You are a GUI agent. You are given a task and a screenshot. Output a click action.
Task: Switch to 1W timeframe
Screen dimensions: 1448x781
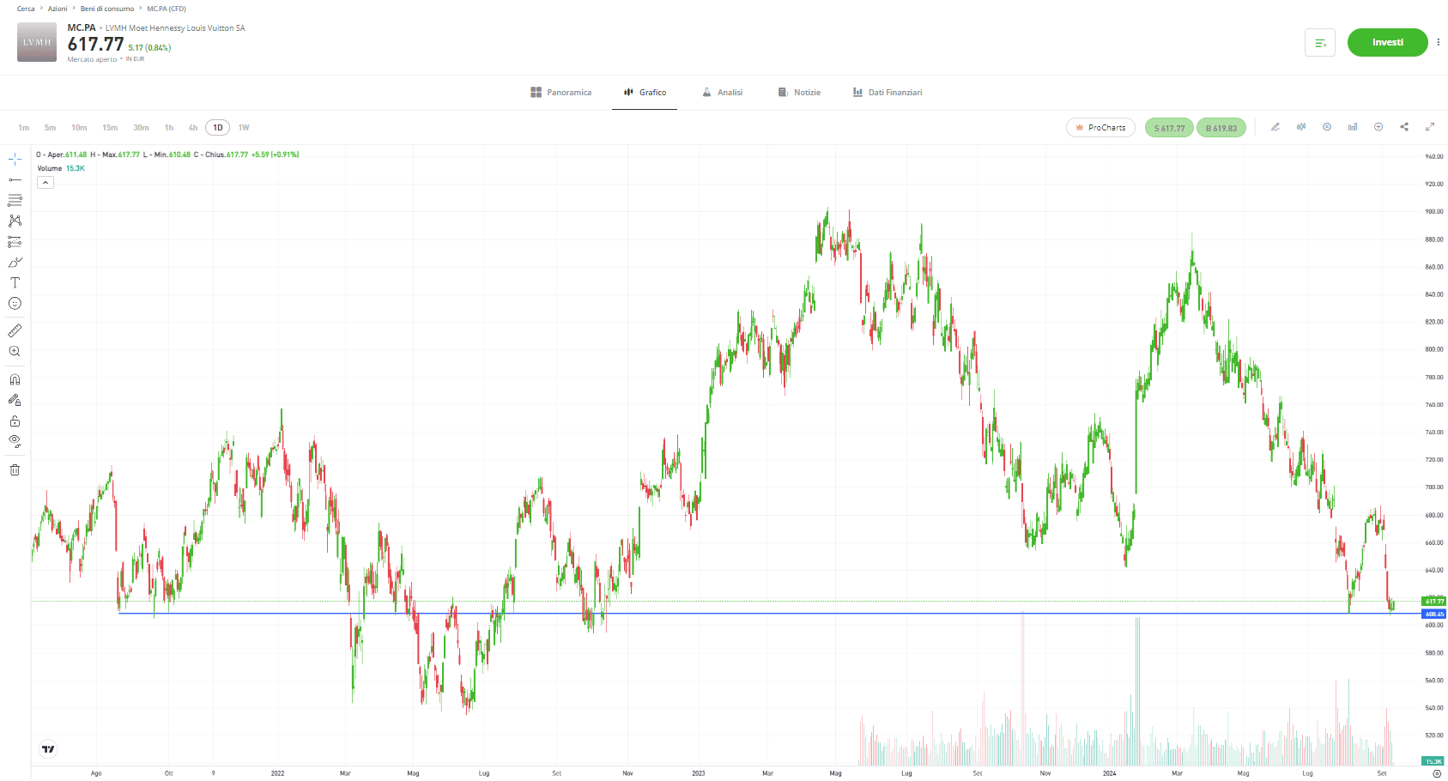[244, 128]
